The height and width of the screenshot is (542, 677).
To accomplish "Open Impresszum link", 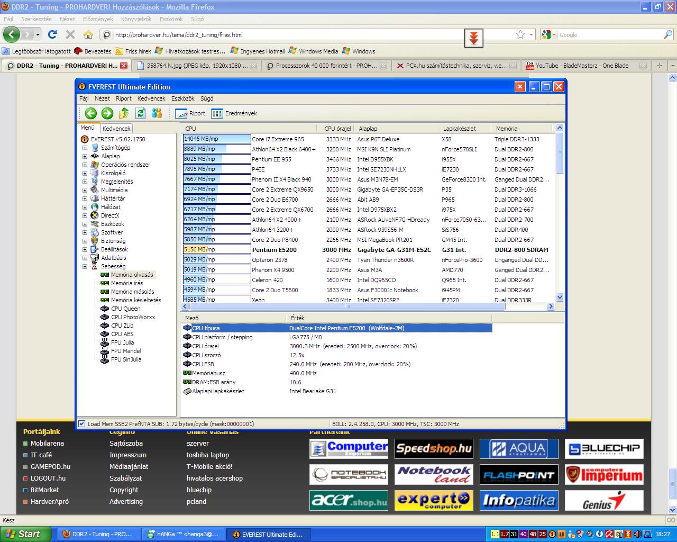I will point(128,455).
